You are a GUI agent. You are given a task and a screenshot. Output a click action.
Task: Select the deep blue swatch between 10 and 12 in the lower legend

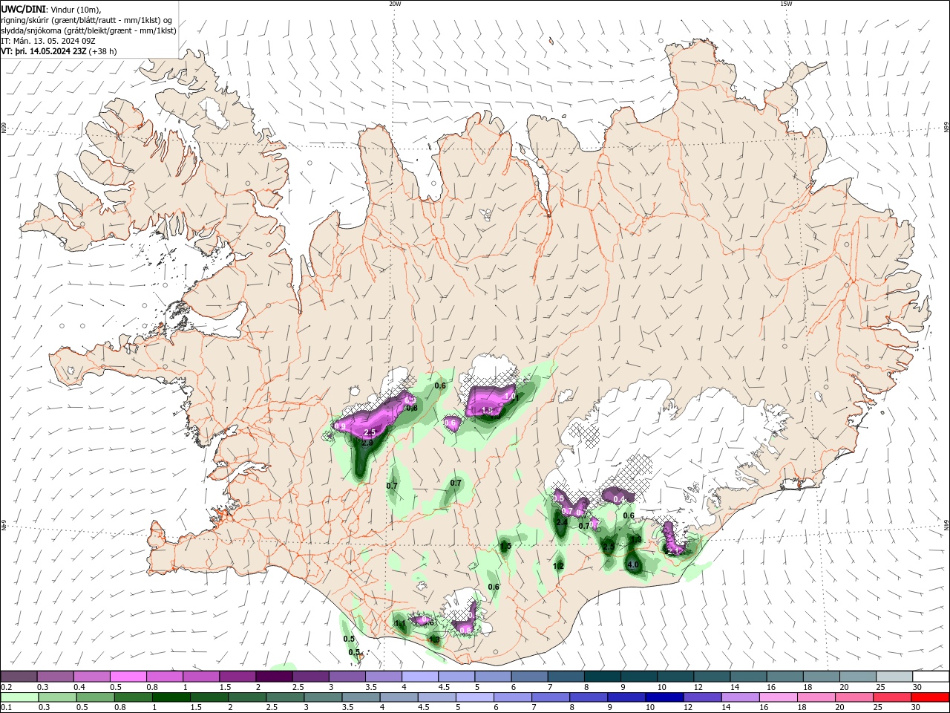[x=664, y=697]
